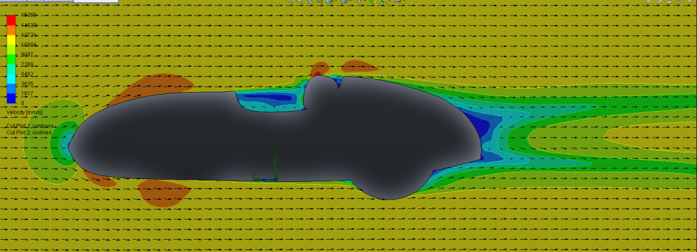The width and height of the screenshot is (697, 252).
Task: Toggle the Section View icon
Action: [320, 1]
